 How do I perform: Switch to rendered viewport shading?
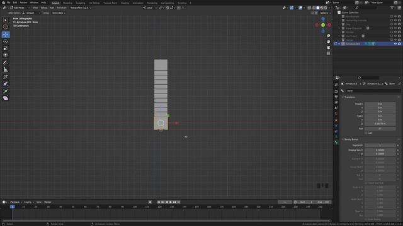(x=326, y=8)
